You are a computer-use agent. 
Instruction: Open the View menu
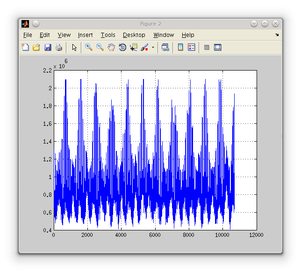click(64, 35)
